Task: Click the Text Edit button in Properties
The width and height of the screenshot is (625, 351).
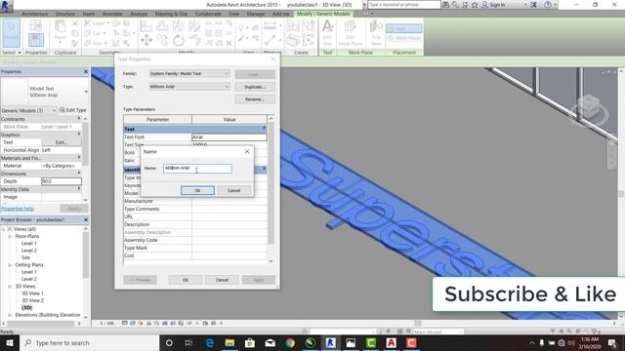Action: coord(61,142)
